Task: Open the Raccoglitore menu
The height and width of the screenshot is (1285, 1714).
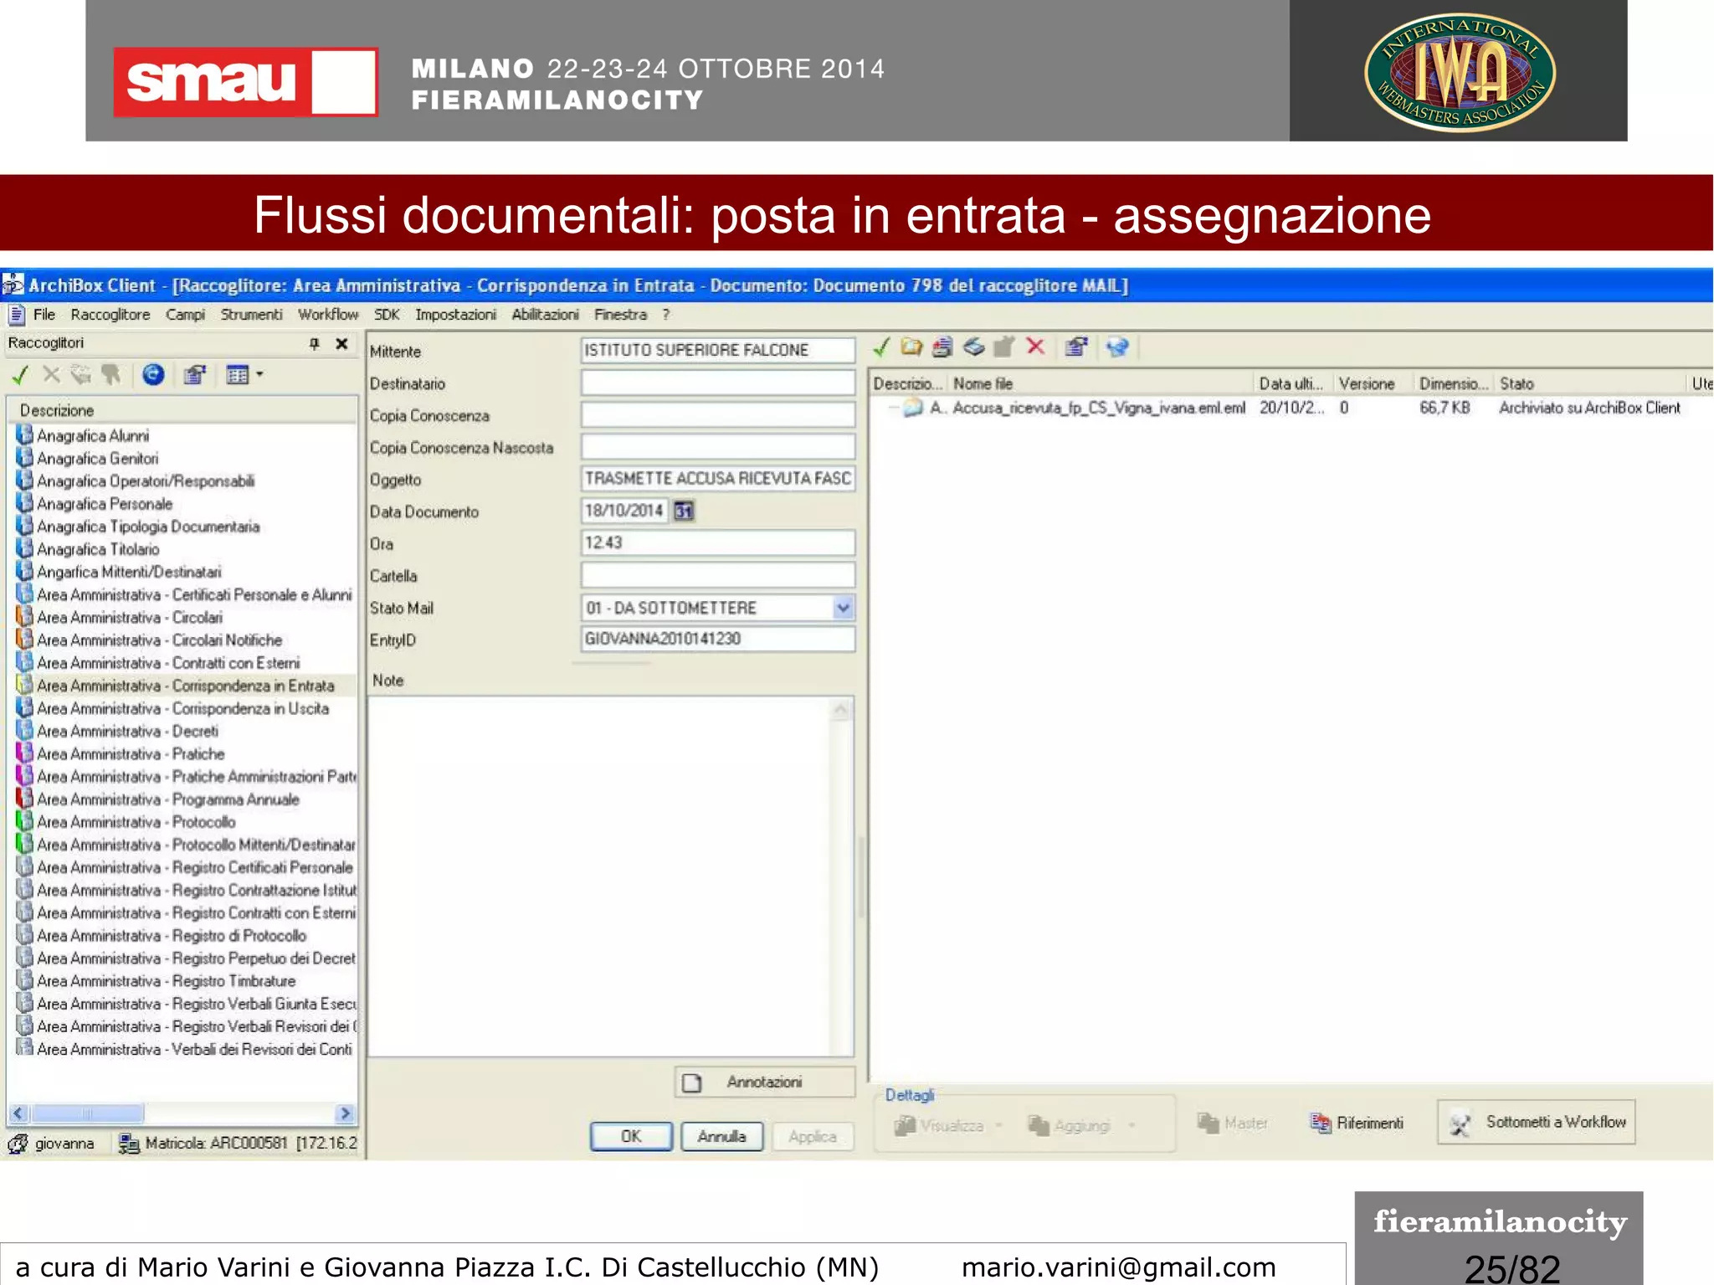Action: 110,315
